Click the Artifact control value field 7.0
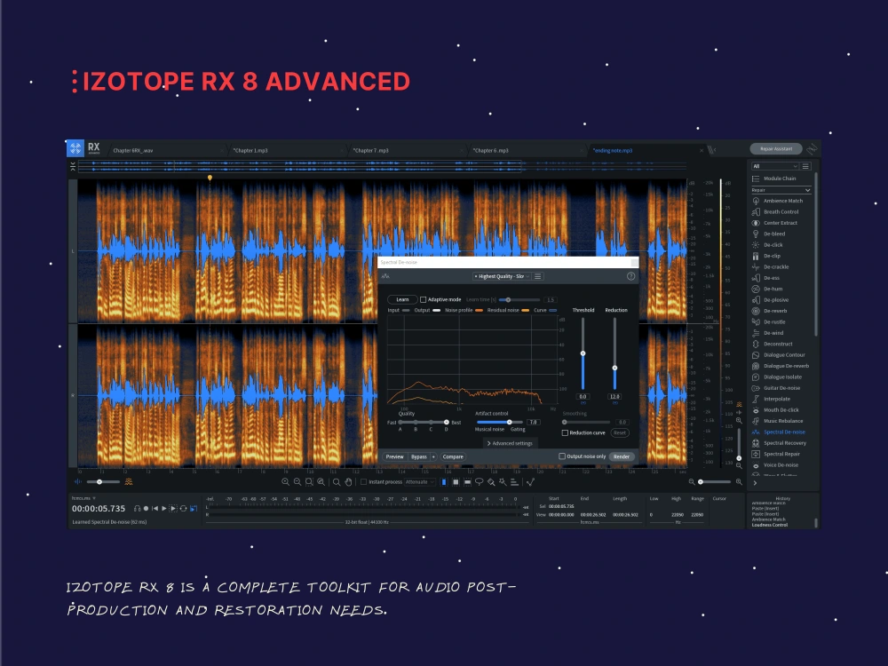Viewport: 888px width, 666px height. 534,423
